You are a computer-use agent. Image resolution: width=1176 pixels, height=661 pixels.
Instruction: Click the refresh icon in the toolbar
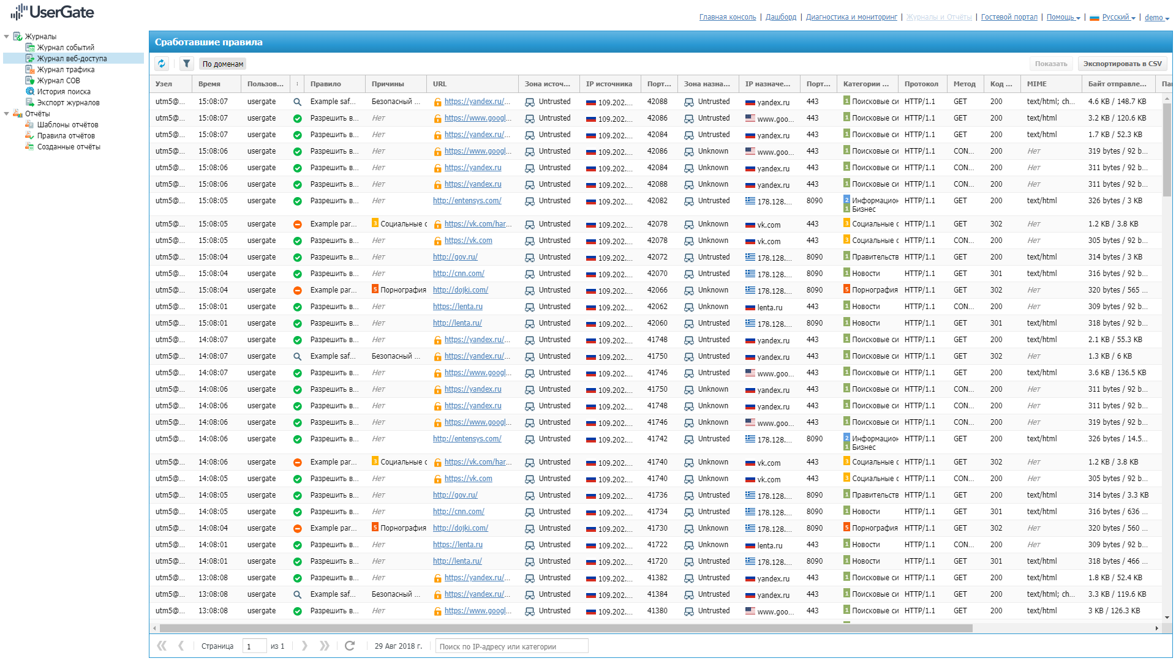162,64
